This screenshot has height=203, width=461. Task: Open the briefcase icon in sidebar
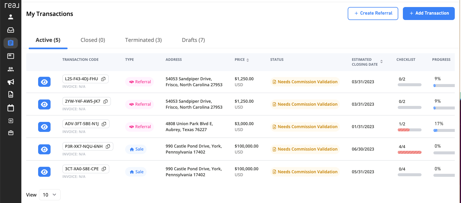pos(11,133)
